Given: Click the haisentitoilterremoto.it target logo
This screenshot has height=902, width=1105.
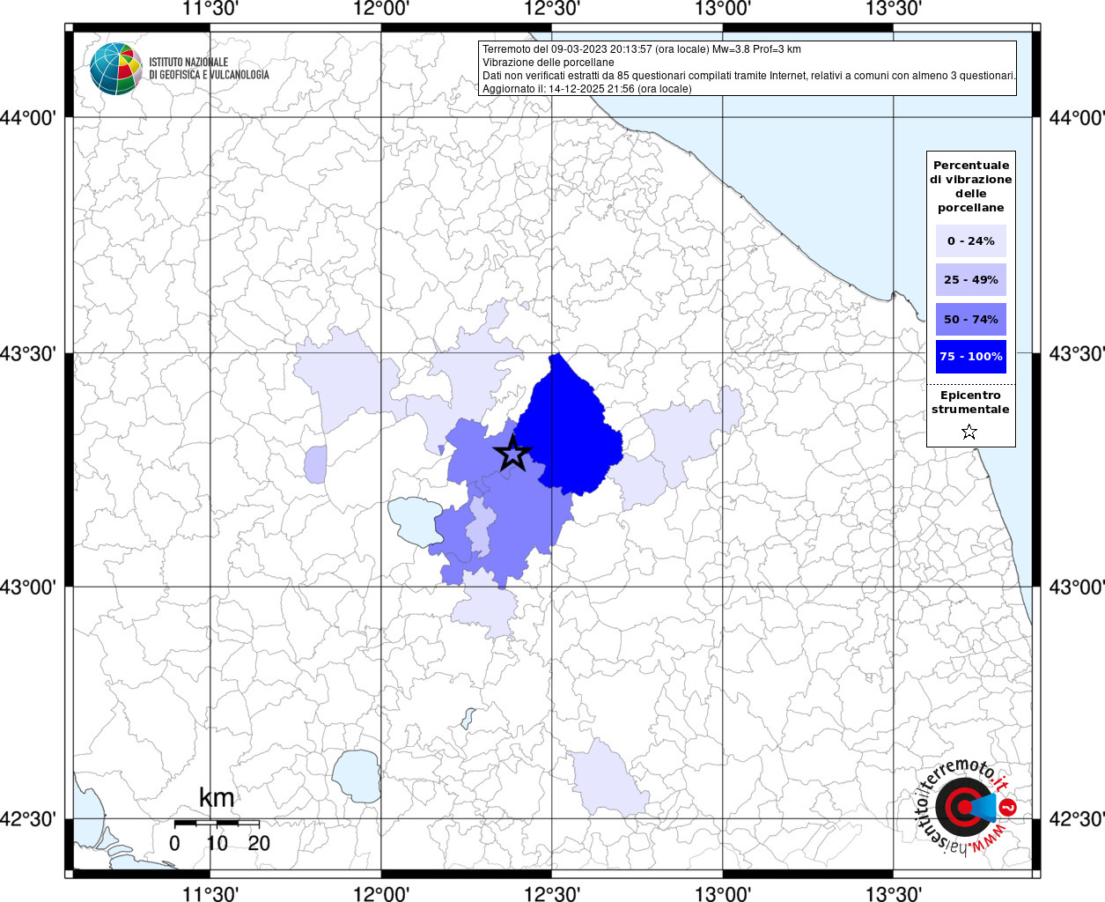Looking at the screenshot, I should pos(968,809).
